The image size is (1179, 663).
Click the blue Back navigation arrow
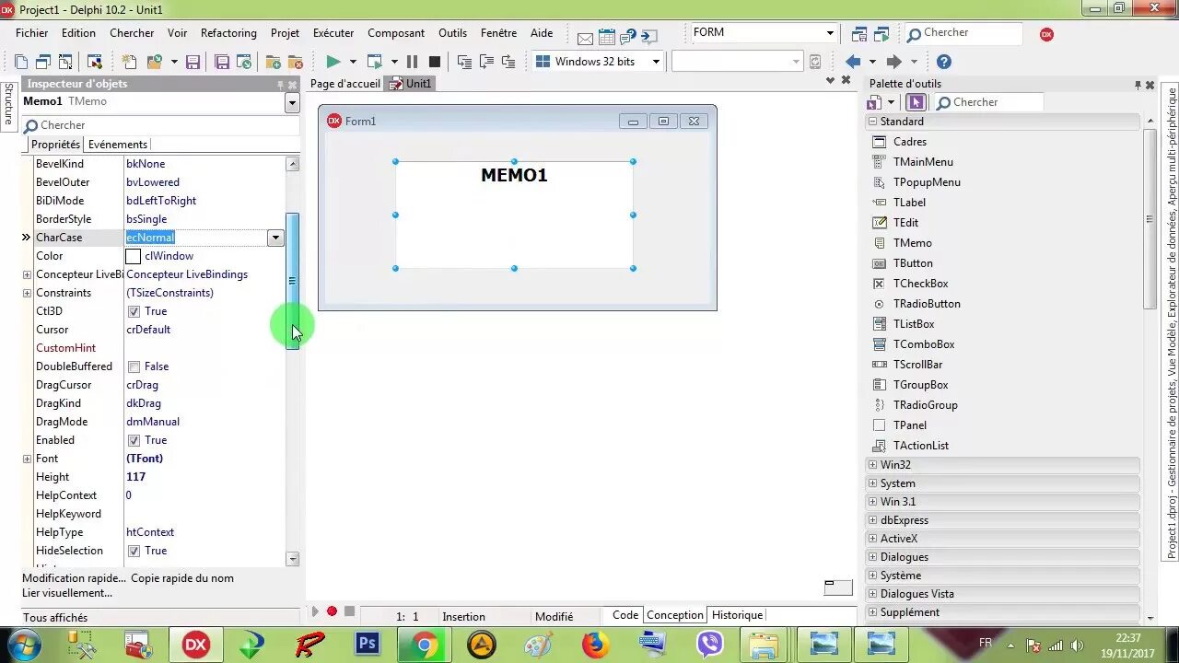(853, 62)
